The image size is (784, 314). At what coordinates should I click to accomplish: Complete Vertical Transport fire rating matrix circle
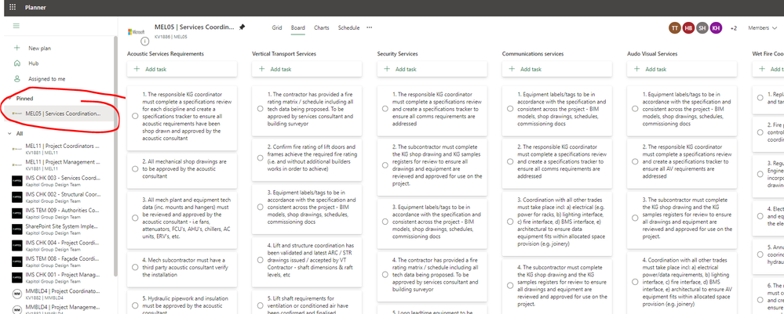(x=260, y=109)
